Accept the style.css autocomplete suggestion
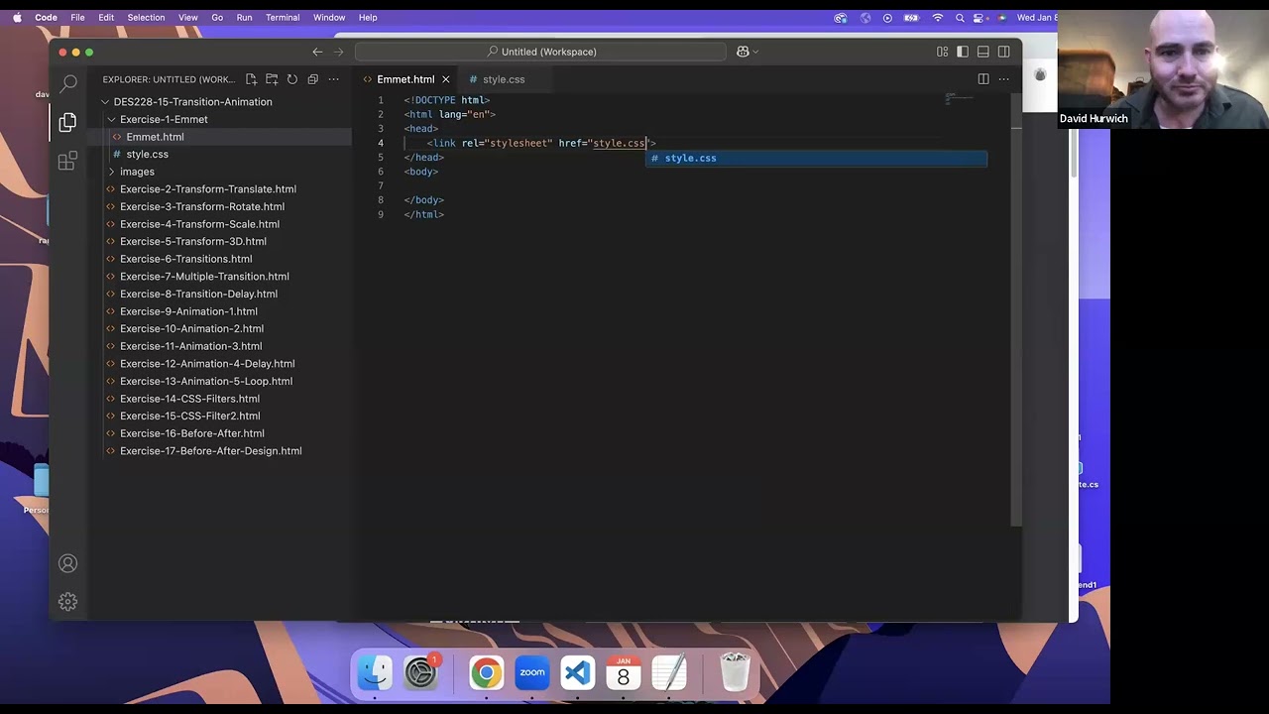Viewport: 1269px width, 714px height. [x=816, y=158]
